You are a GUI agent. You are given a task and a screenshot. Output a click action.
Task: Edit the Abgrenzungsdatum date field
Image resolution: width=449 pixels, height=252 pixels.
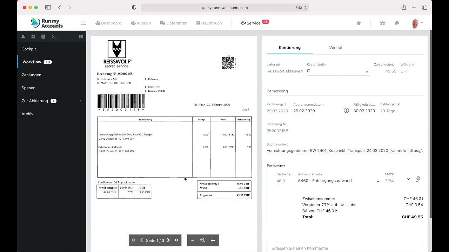(318, 111)
